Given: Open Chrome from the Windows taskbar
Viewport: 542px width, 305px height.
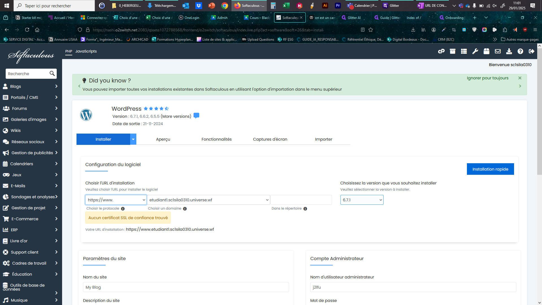Looking at the screenshot, I should [x=225, y=5].
